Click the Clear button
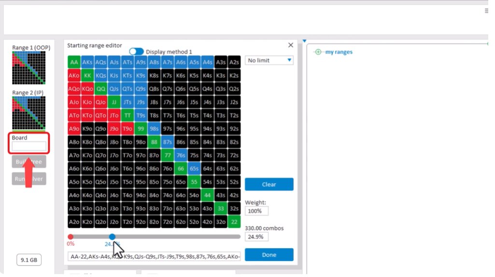Viewport: 495px width, 277px height. click(269, 185)
